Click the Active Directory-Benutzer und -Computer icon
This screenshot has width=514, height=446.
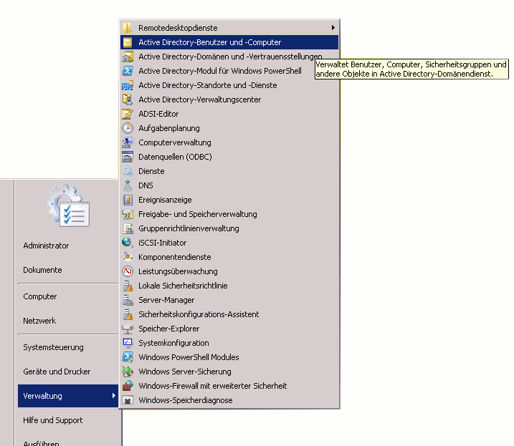tap(128, 42)
